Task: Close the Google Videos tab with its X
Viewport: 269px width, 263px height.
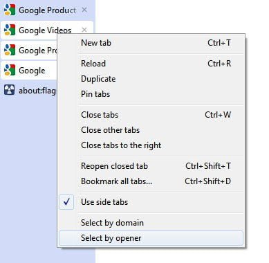Action: pyautogui.click(x=84, y=30)
